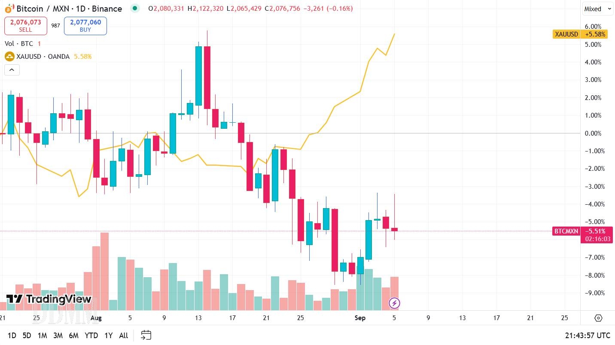The height and width of the screenshot is (345, 615).
Task: Click the SELL button showing 2,076,073
Action: [x=25, y=26]
